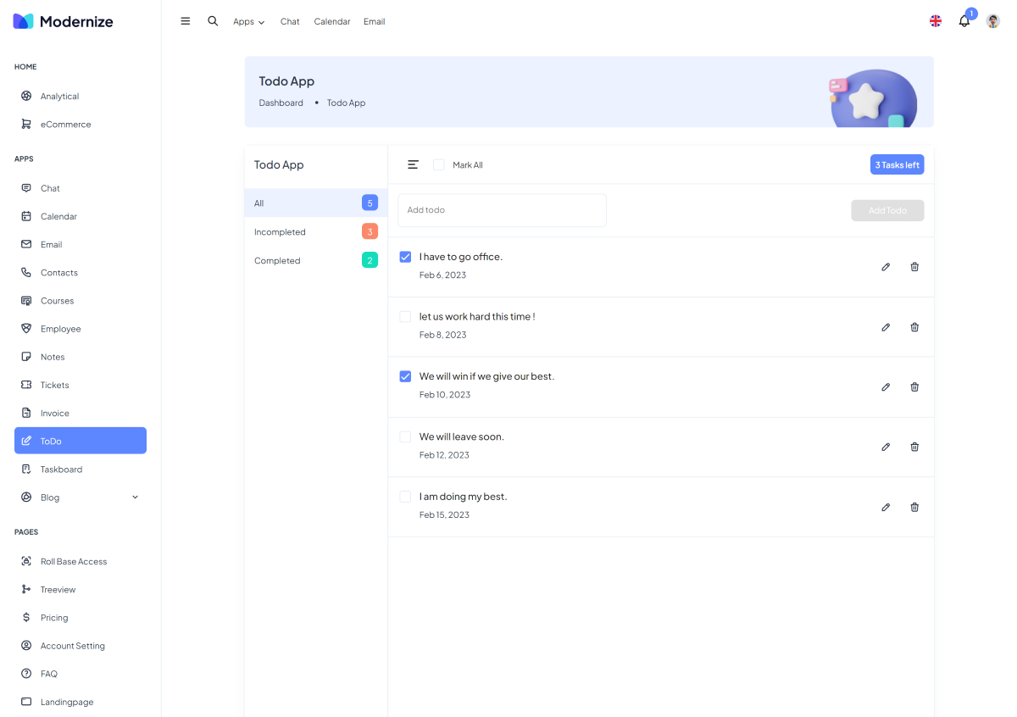Click the Dashboard breadcrumb link
This screenshot has width=1017, height=717.
click(x=281, y=103)
